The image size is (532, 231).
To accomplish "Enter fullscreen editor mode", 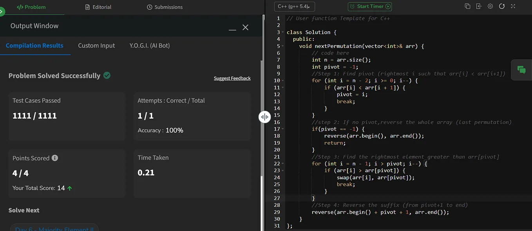I will (x=513, y=6).
